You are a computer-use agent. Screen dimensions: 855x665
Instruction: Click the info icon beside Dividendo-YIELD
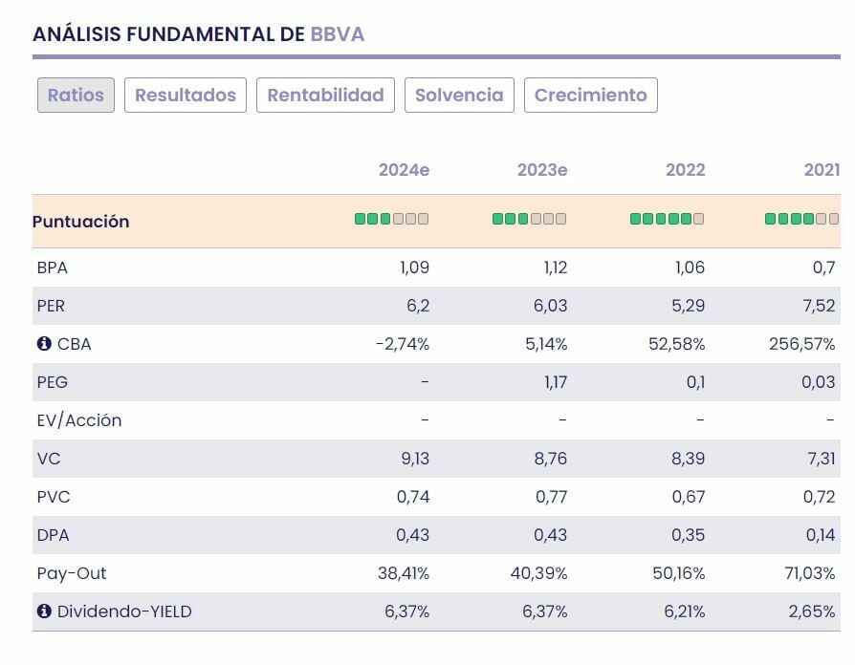pyautogui.click(x=43, y=611)
